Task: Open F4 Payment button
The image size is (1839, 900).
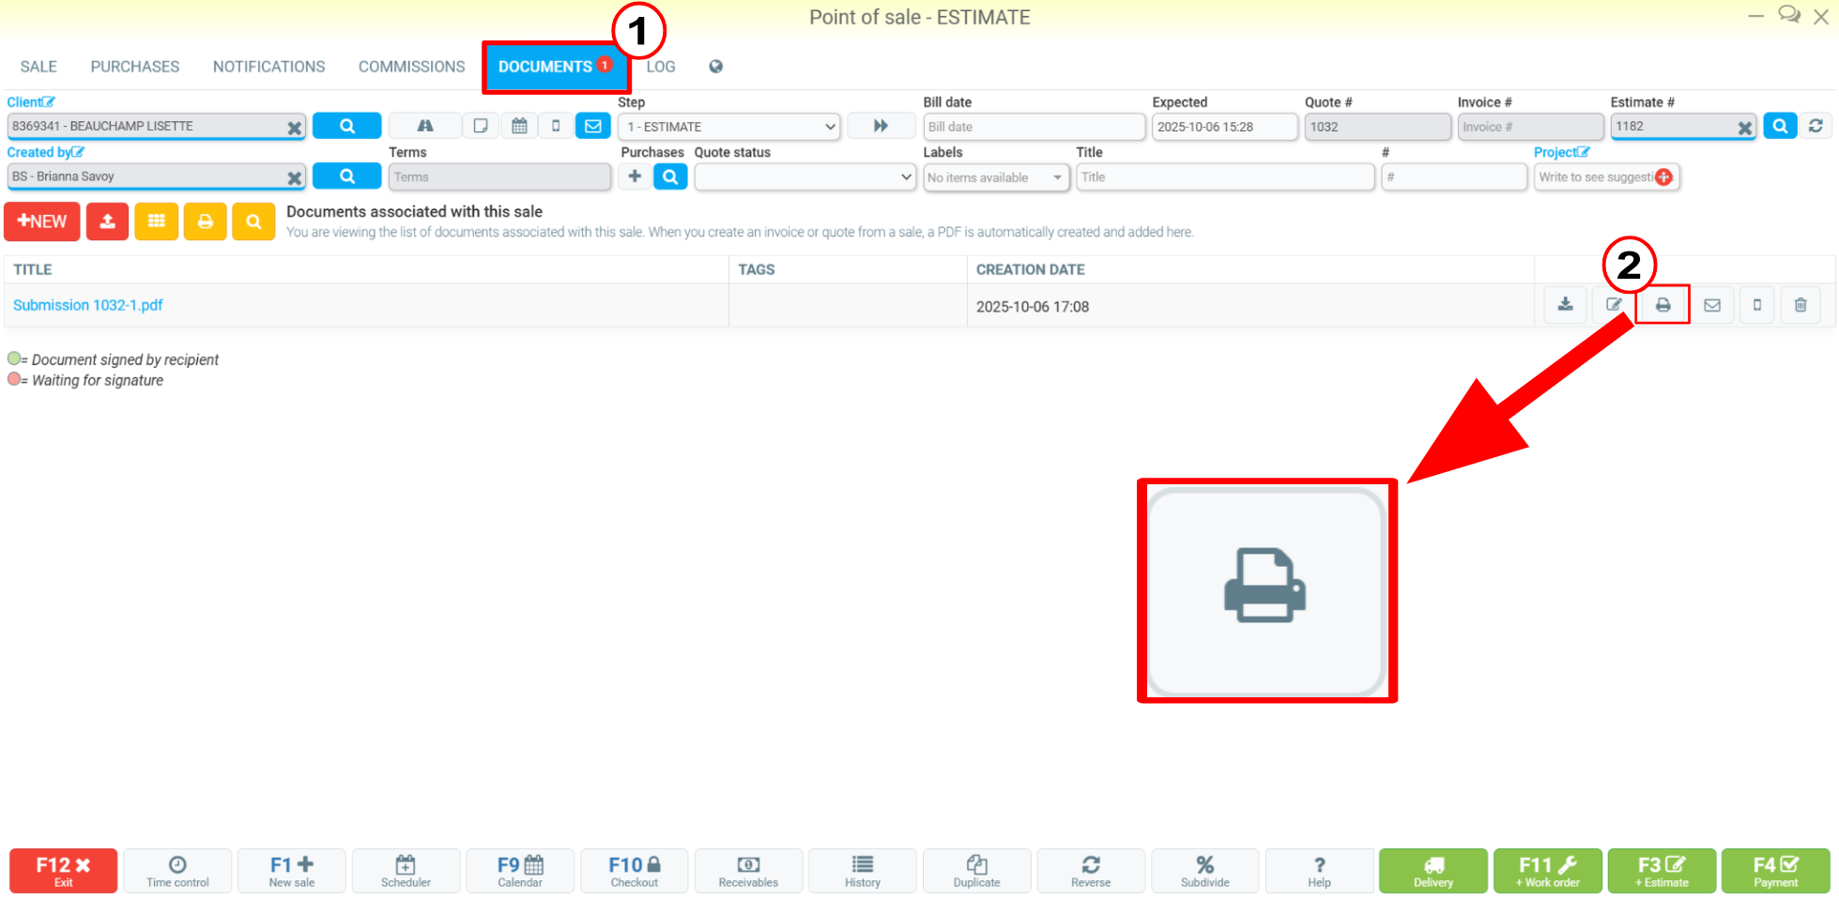Action: coord(1776,871)
